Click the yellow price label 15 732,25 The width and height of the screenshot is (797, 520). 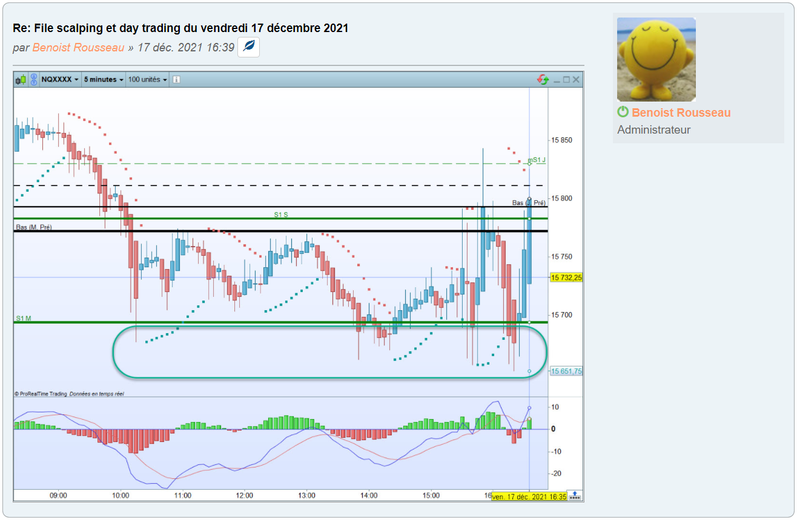[x=566, y=278]
